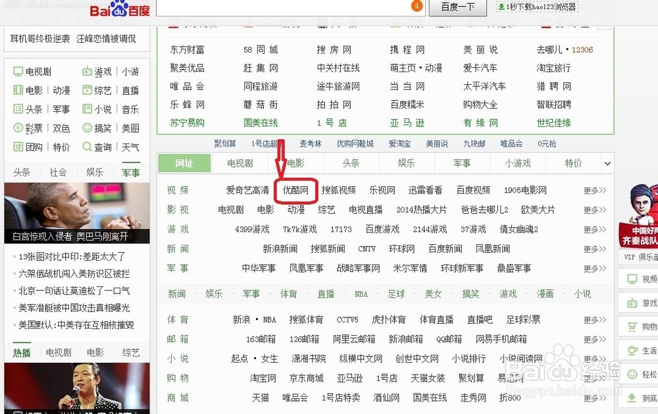This screenshot has width=658, height=414.
Task: Open the 163邮箱 link
Action: tap(261, 339)
